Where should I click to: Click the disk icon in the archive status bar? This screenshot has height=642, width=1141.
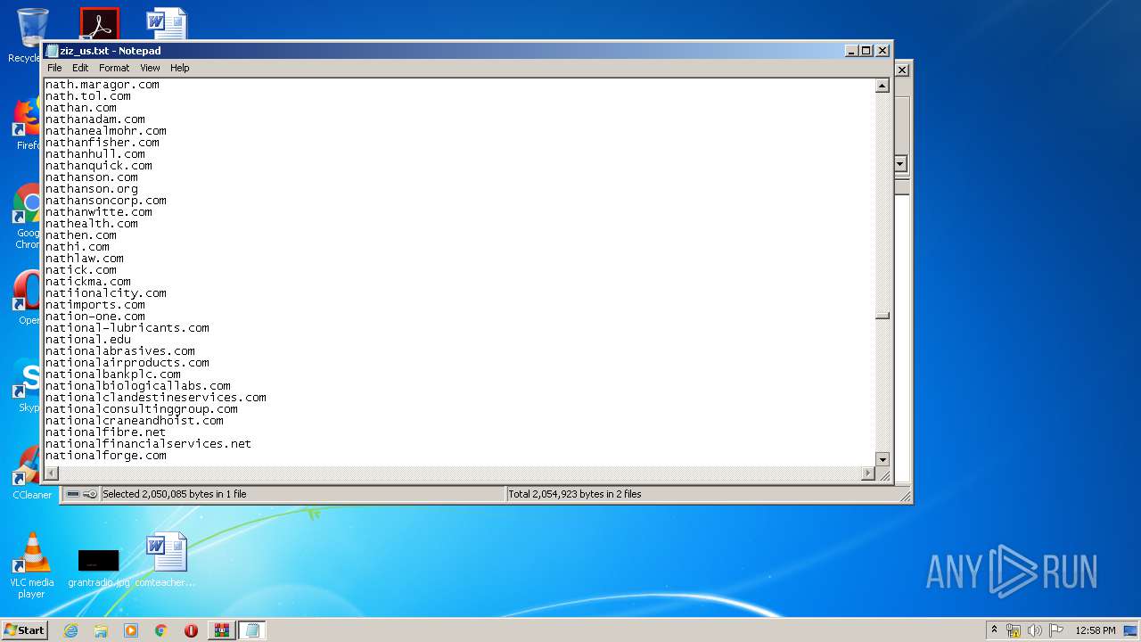click(x=73, y=494)
